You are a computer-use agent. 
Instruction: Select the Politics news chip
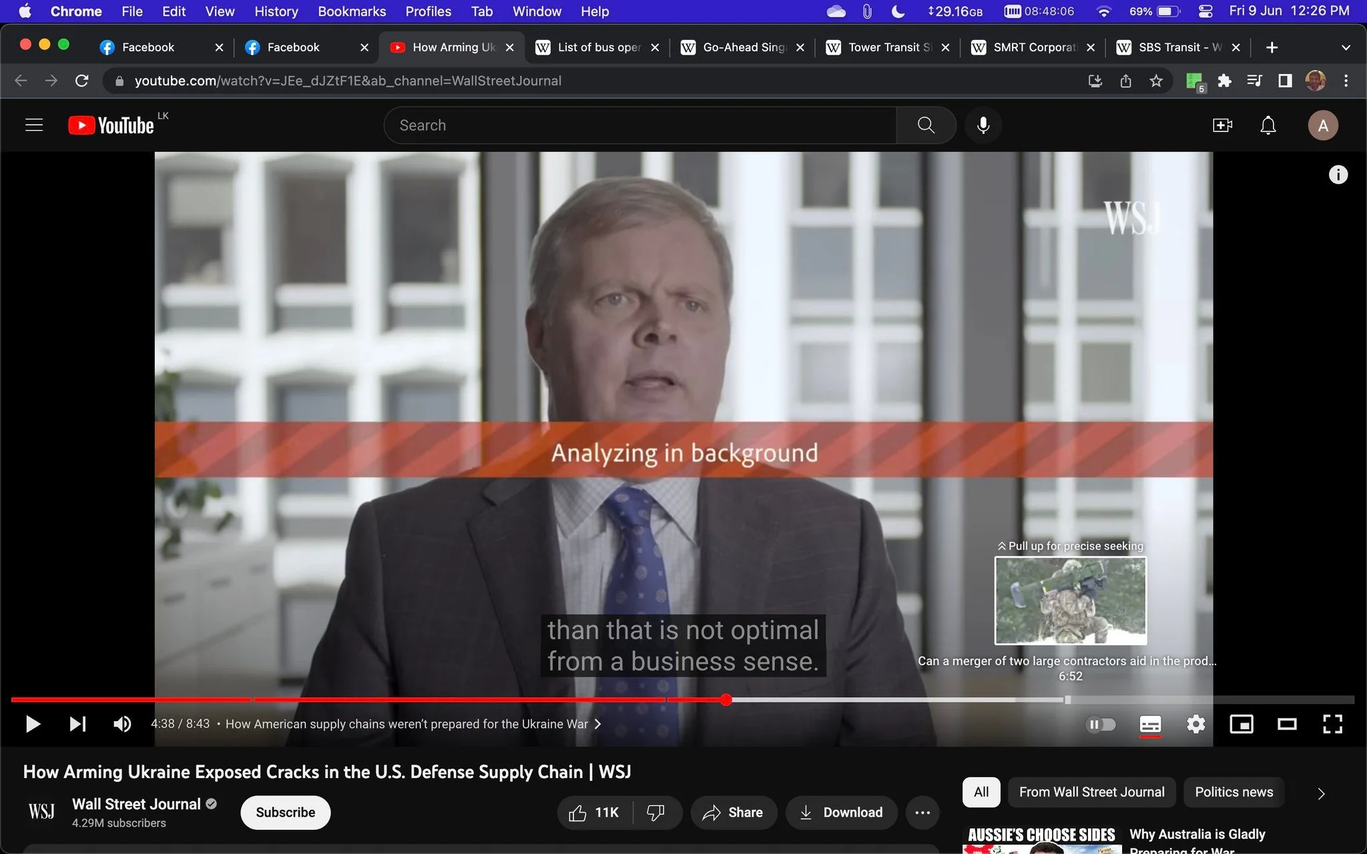click(1234, 792)
